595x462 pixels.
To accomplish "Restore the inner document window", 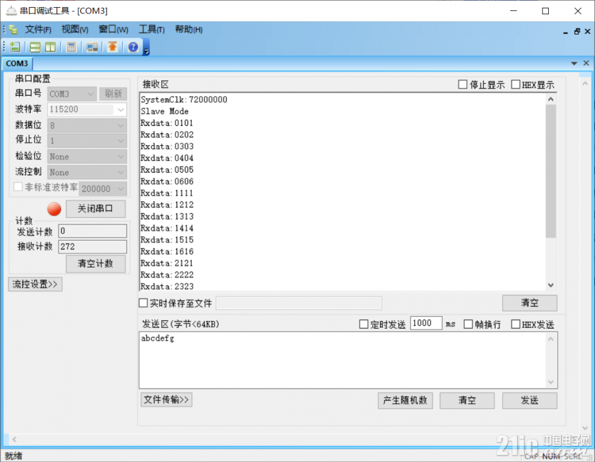I will pyautogui.click(x=577, y=31).
